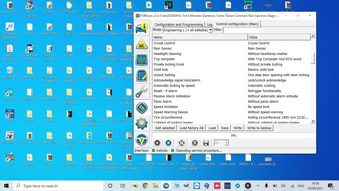
Task: Open the vehicle information section in FORScan sidebar
Action: (x=142, y=28)
